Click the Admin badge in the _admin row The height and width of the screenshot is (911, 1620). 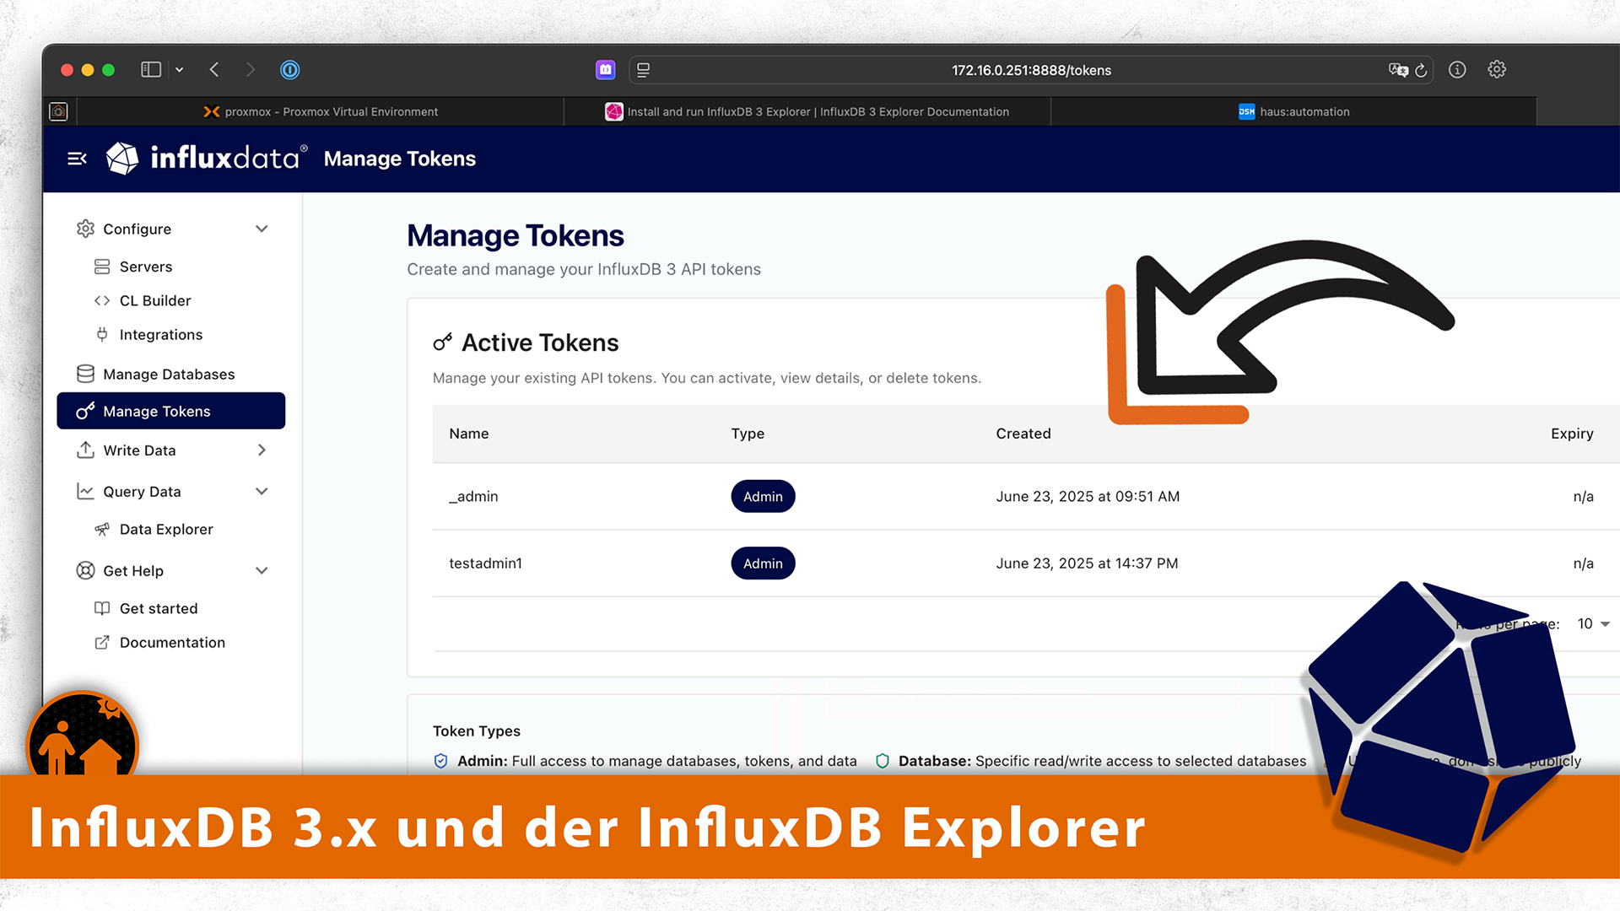click(763, 496)
